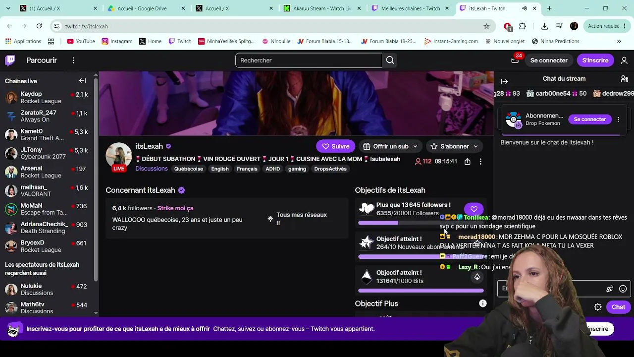Open the Chrome media controls icon
This screenshot has height=357, width=634.
tap(559, 26)
